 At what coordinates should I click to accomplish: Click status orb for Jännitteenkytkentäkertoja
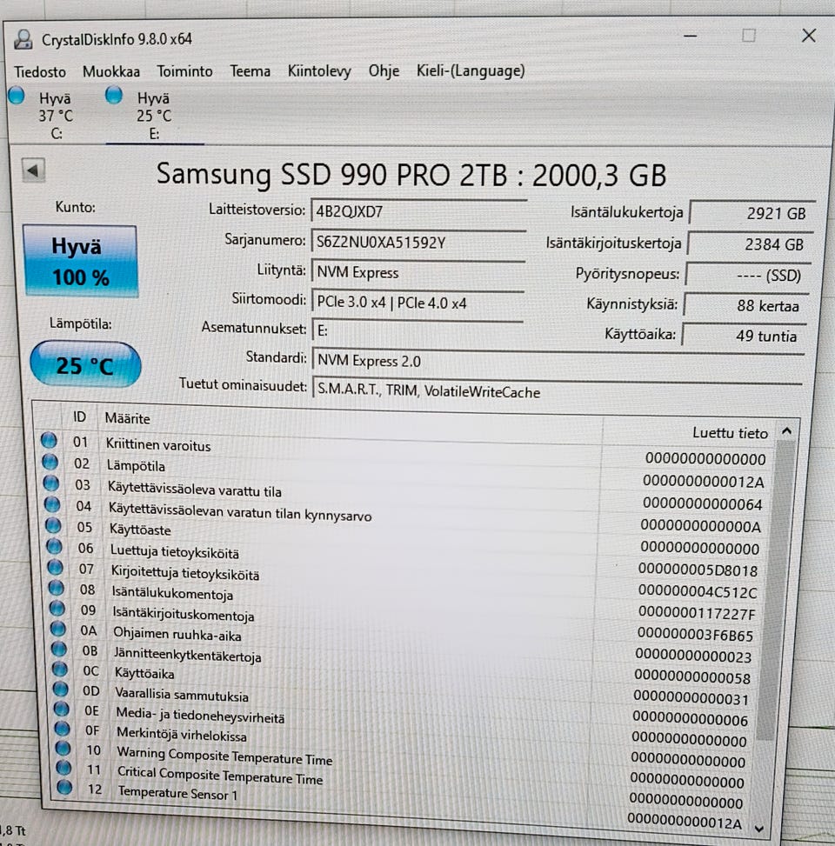[x=59, y=649]
